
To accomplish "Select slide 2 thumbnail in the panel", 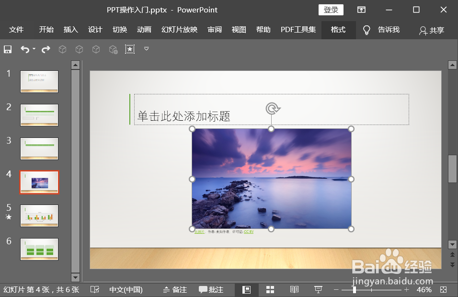I will pos(39,115).
